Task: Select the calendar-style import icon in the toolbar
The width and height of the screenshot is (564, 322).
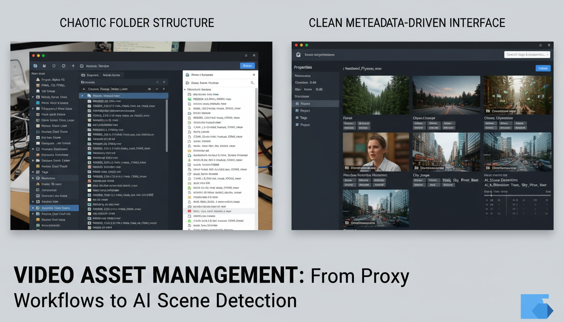Action: (35, 66)
